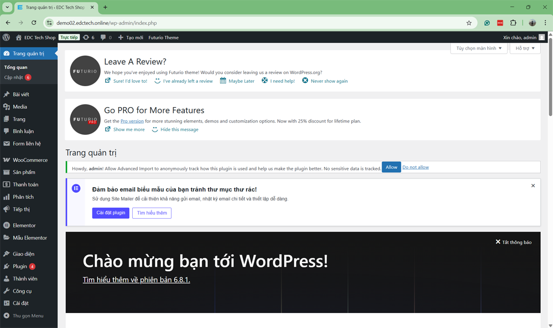Click the Trang quản trị dashboard icon
553x328 pixels.
(6, 54)
